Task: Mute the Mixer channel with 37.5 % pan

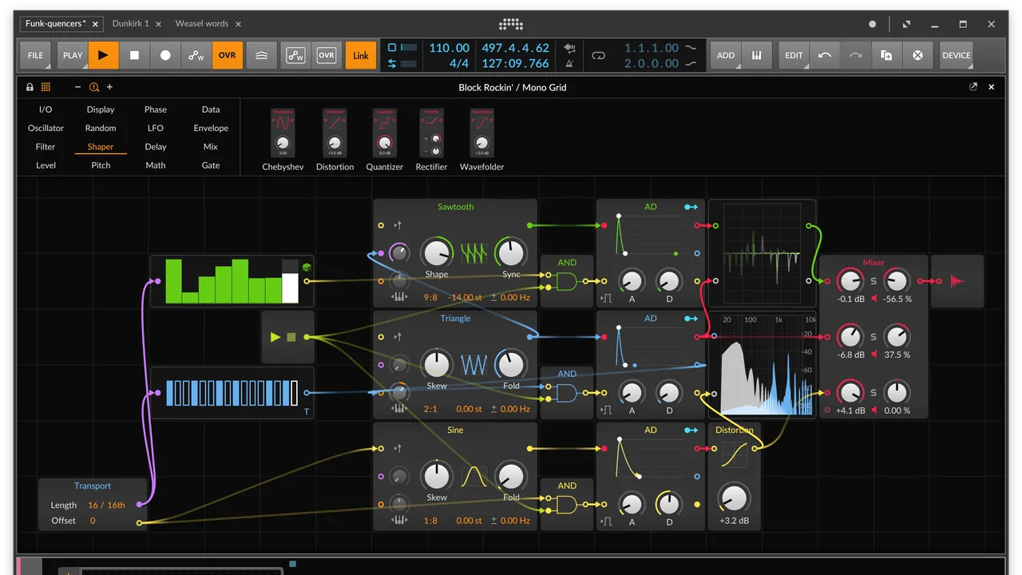Action: click(874, 355)
